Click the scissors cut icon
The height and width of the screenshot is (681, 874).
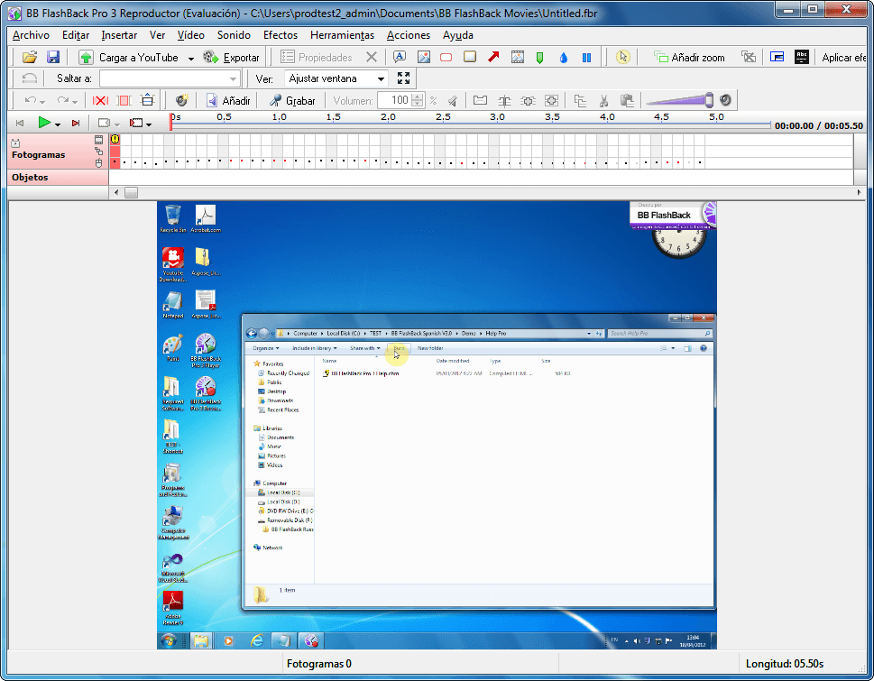click(x=603, y=101)
